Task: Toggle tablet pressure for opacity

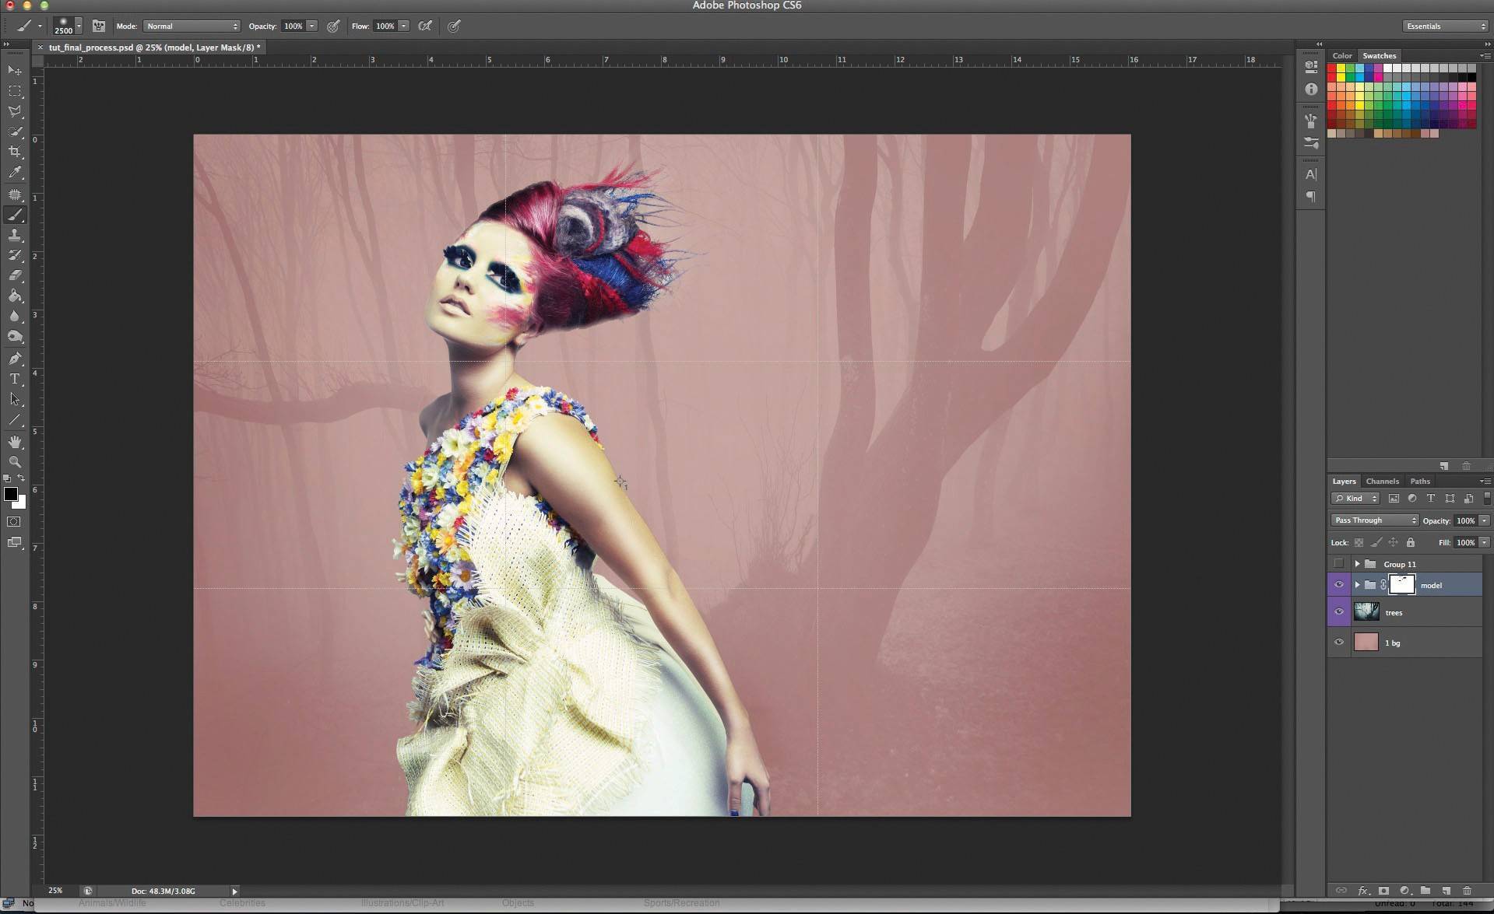Action: coord(333,26)
